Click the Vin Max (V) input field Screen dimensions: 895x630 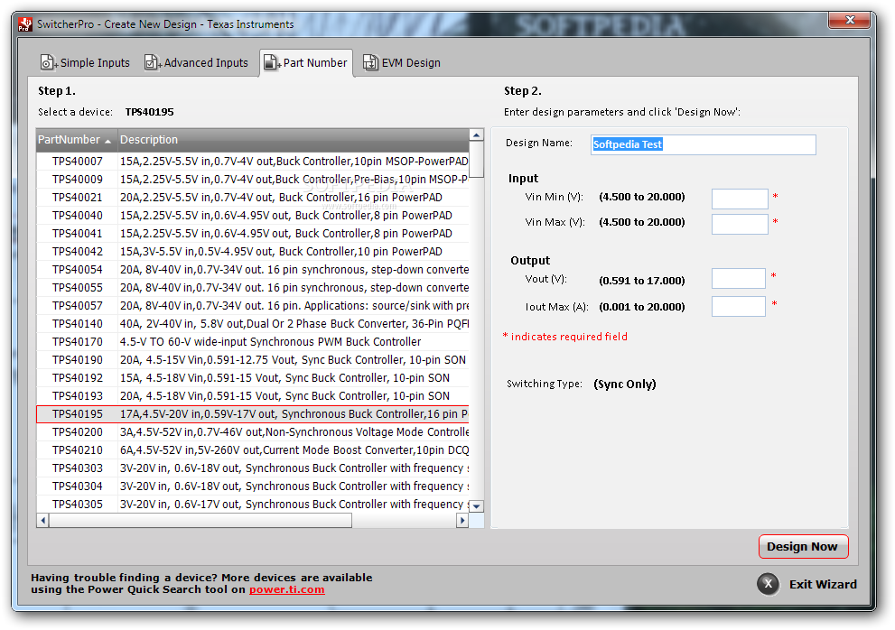[740, 224]
